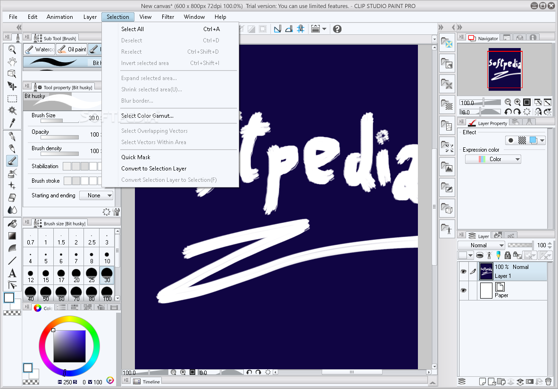Toggle tone effect checkered icon
This screenshot has width=558, height=389.
click(x=522, y=140)
